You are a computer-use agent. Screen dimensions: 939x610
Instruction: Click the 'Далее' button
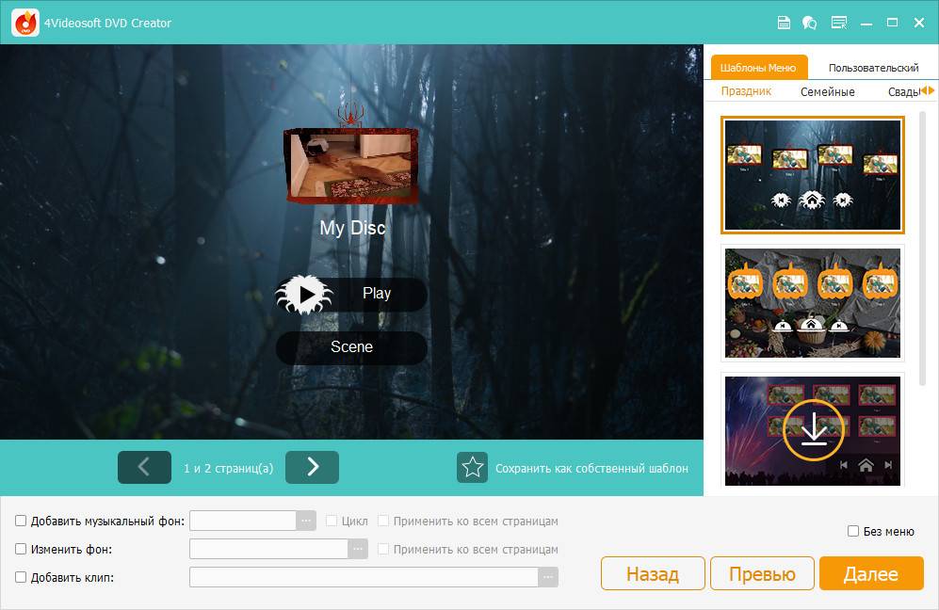click(870, 574)
